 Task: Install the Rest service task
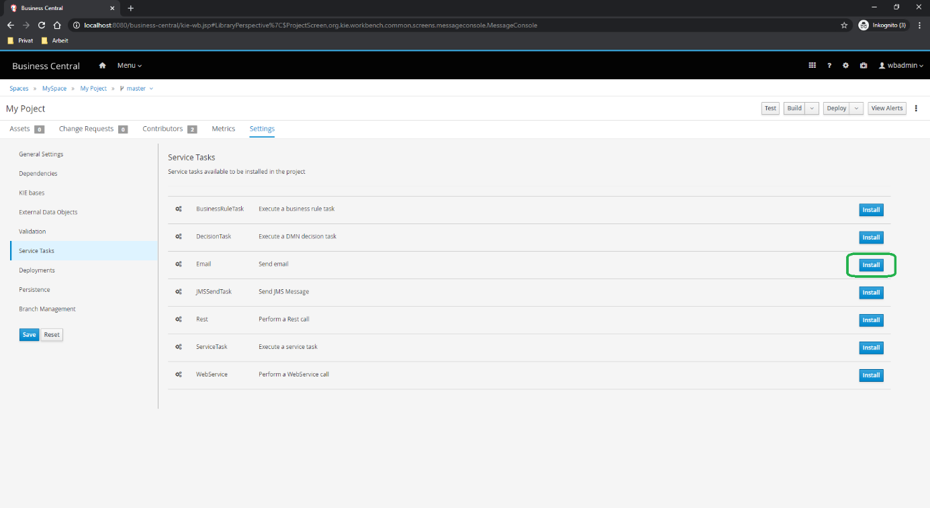click(871, 320)
